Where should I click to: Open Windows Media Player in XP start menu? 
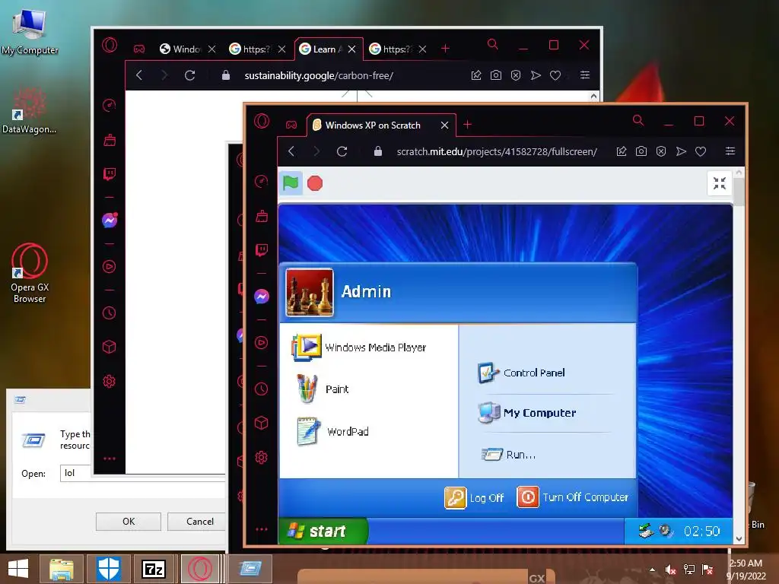(359, 347)
